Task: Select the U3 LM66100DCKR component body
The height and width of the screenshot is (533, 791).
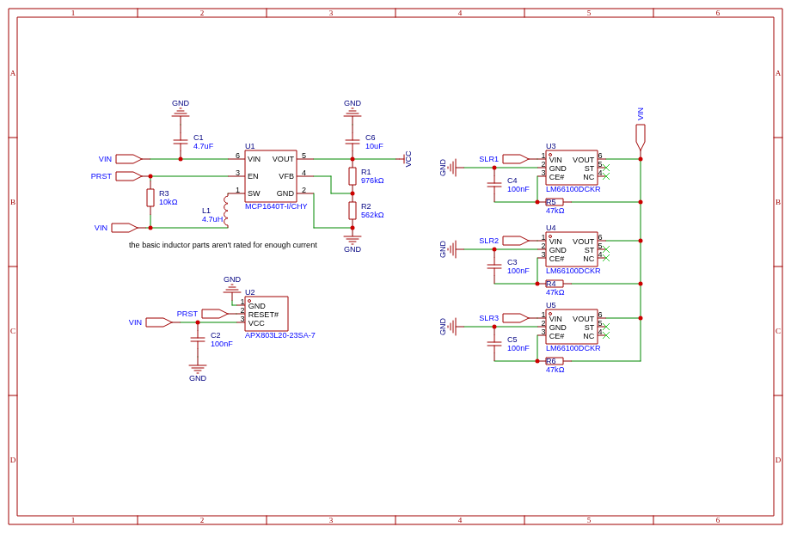Action: 572,168
